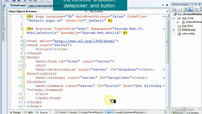202x114 pixels.
Task: Select the App_Code folder icon
Action: [179, 18]
